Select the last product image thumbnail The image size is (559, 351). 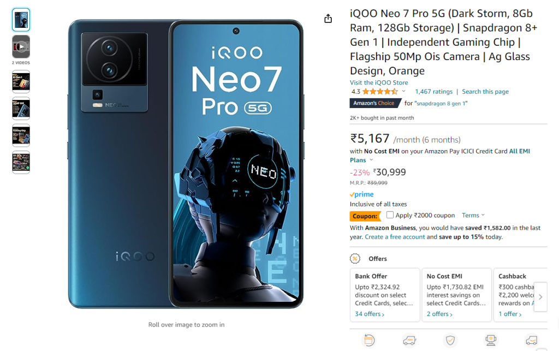pyautogui.click(x=21, y=162)
